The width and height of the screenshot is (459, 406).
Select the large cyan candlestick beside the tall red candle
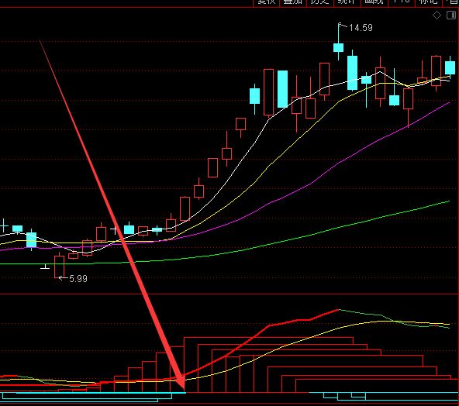point(282,89)
